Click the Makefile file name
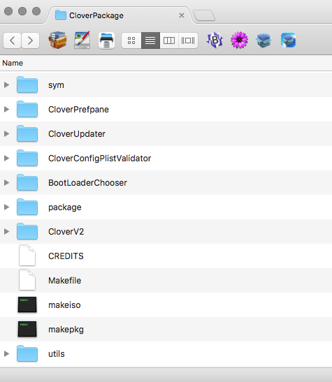 click(x=64, y=281)
